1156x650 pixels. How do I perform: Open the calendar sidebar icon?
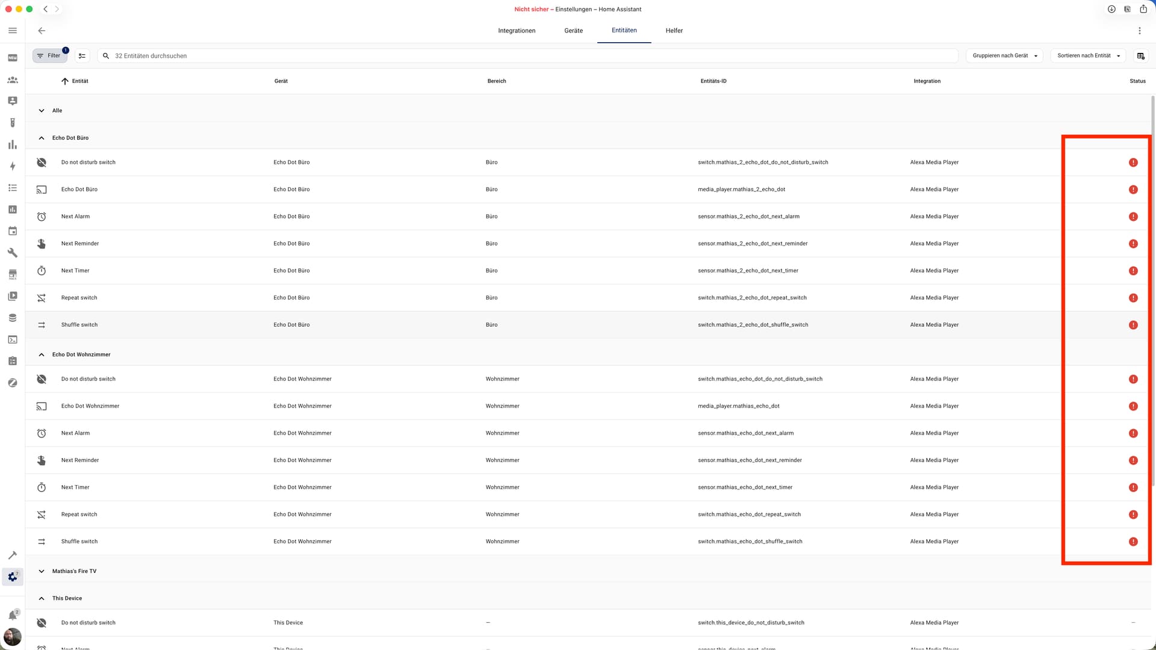(x=13, y=231)
